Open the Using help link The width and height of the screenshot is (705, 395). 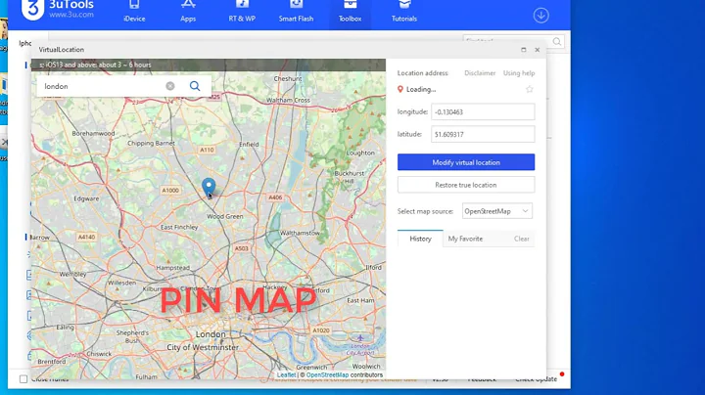(x=519, y=72)
